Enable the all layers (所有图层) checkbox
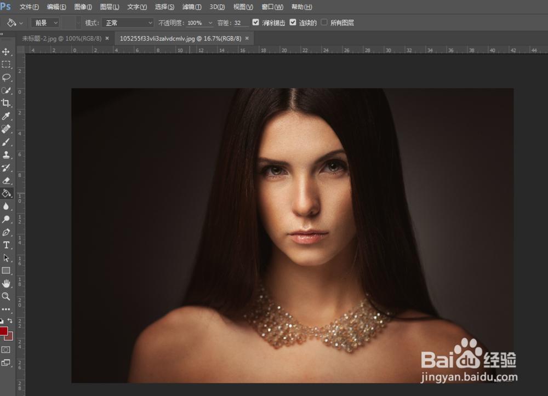548x396 pixels. 324,22
